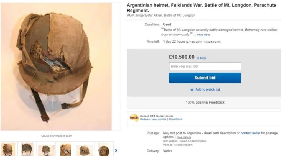
Task: Open Redeem your points link
Action: 153,119
